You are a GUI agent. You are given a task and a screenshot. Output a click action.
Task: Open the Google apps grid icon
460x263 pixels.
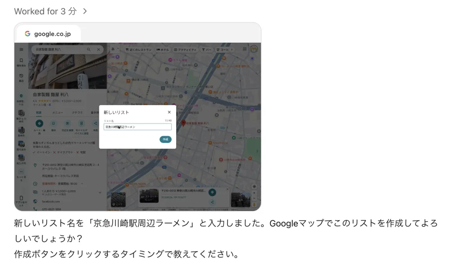[x=245, y=49]
